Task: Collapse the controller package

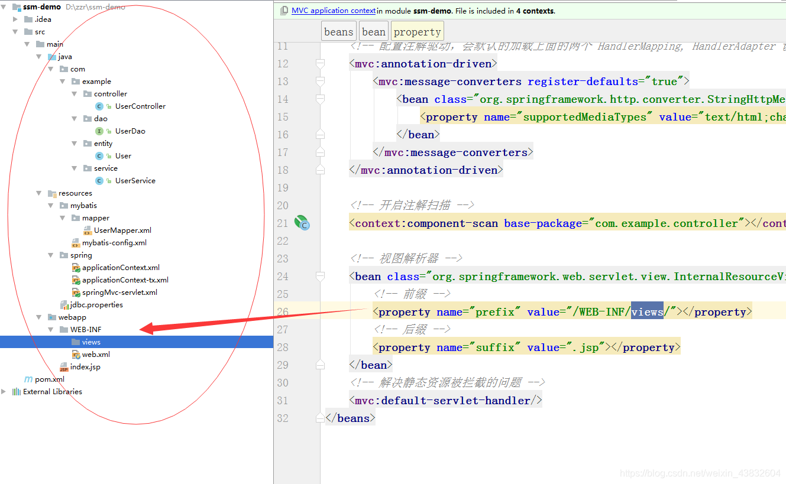Action: tap(75, 94)
